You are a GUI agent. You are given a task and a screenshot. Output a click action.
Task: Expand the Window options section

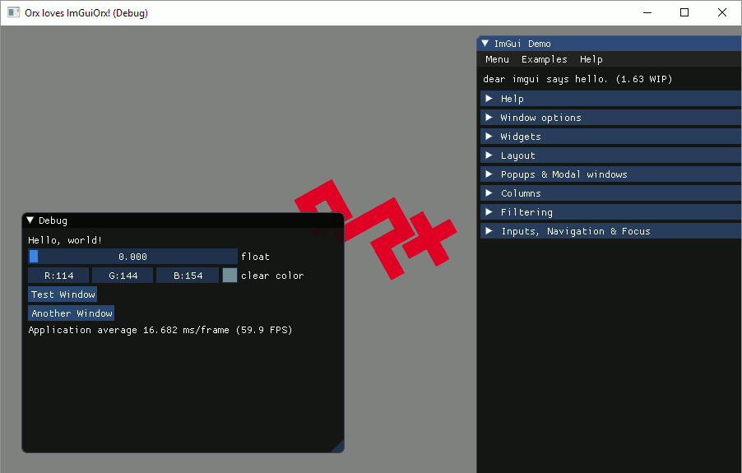[611, 118]
